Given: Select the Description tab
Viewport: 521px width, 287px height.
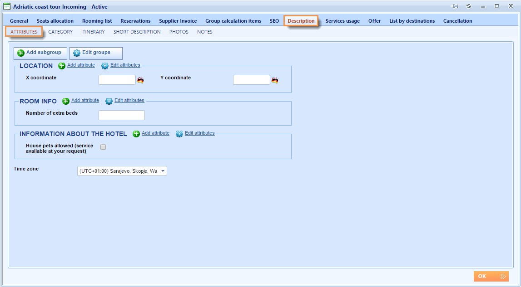Looking at the screenshot, I should tap(301, 21).
